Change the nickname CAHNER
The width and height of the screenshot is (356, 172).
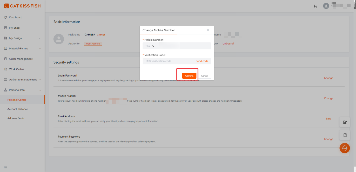(x=101, y=35)
